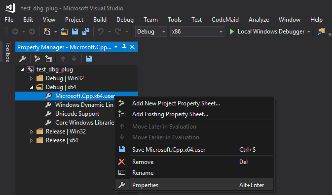Click the Save All toolbar icon
Screen dimensions: 332x195
click(86, 32)
